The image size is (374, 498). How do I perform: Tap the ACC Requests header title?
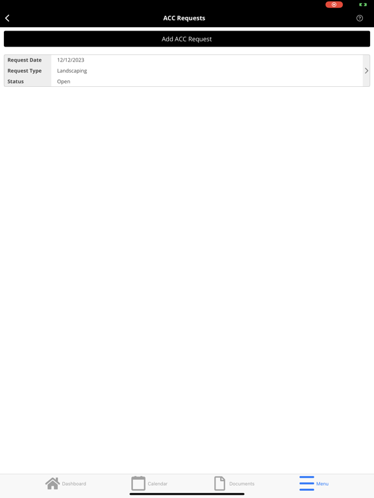click(184, 18)
